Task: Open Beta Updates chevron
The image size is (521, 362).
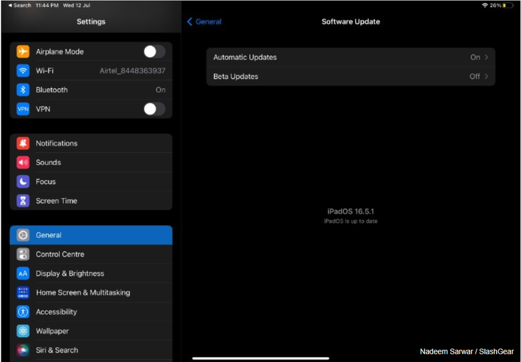Action: pos(486,77)
